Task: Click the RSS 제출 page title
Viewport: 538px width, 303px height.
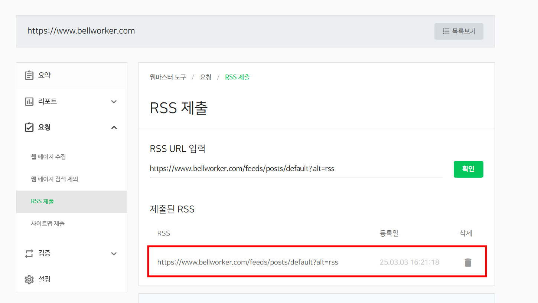Action: pos(179,108)
